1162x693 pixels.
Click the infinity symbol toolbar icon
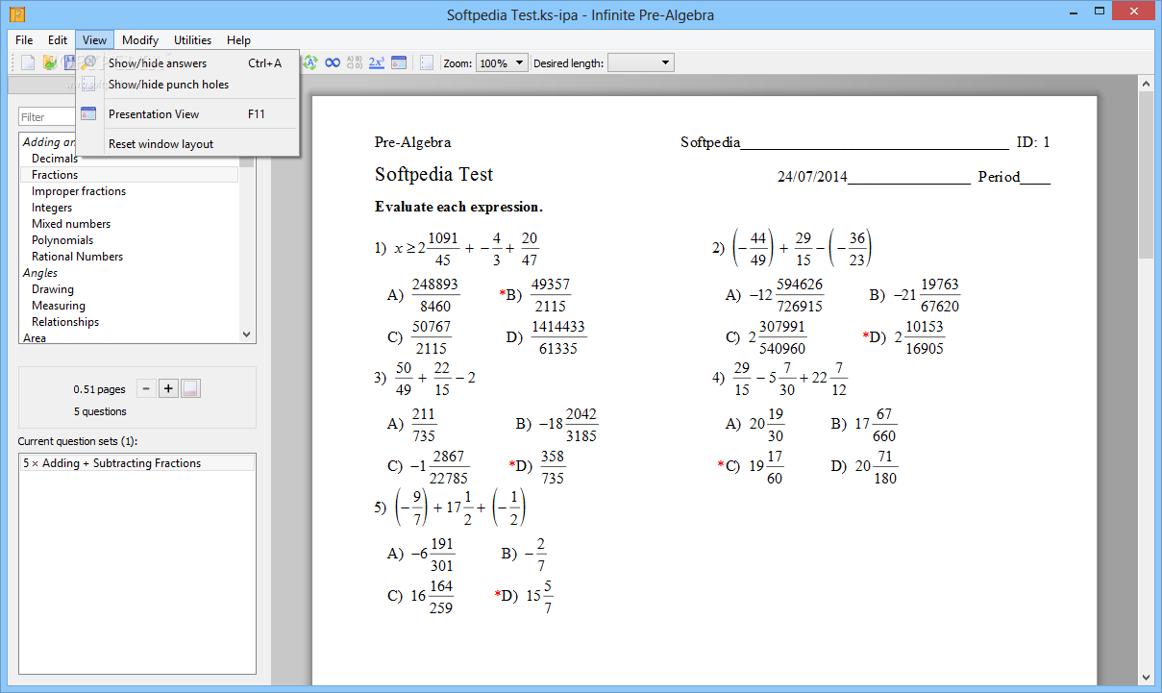pos(333,62)
